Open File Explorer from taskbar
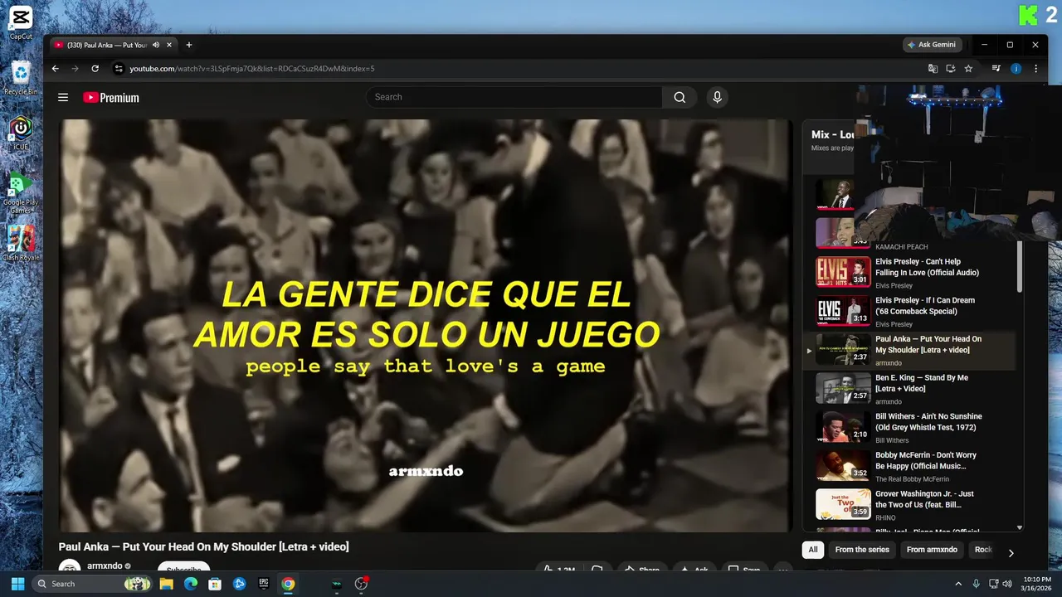 [x=166, y=584]
